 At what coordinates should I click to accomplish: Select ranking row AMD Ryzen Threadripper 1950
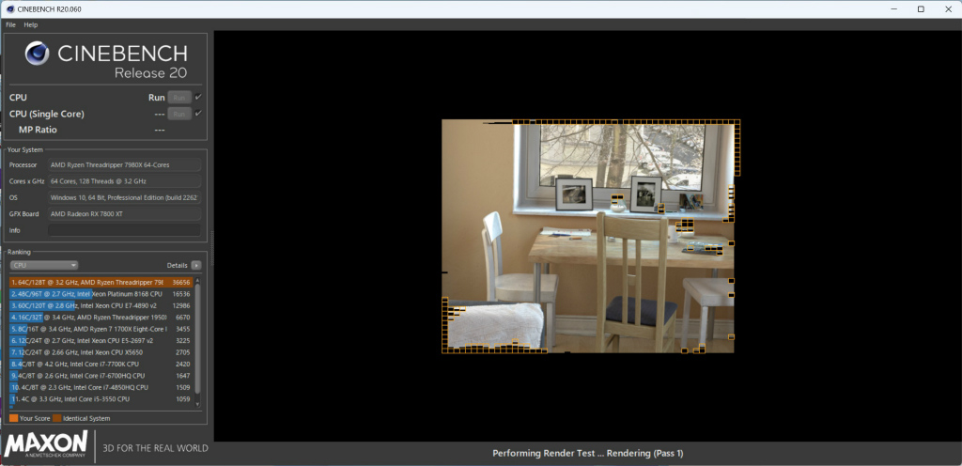101,318
